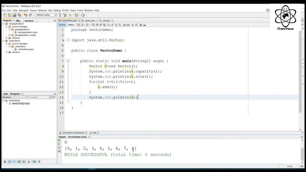Click the Stop icon in Output panel
Screen dimensions: 306x172
(x=59, y=148)
